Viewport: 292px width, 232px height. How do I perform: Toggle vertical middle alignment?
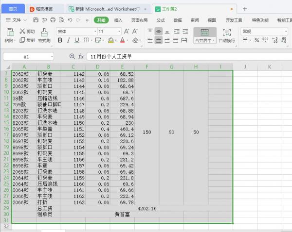pyautogui.click(x=159, y=32)
